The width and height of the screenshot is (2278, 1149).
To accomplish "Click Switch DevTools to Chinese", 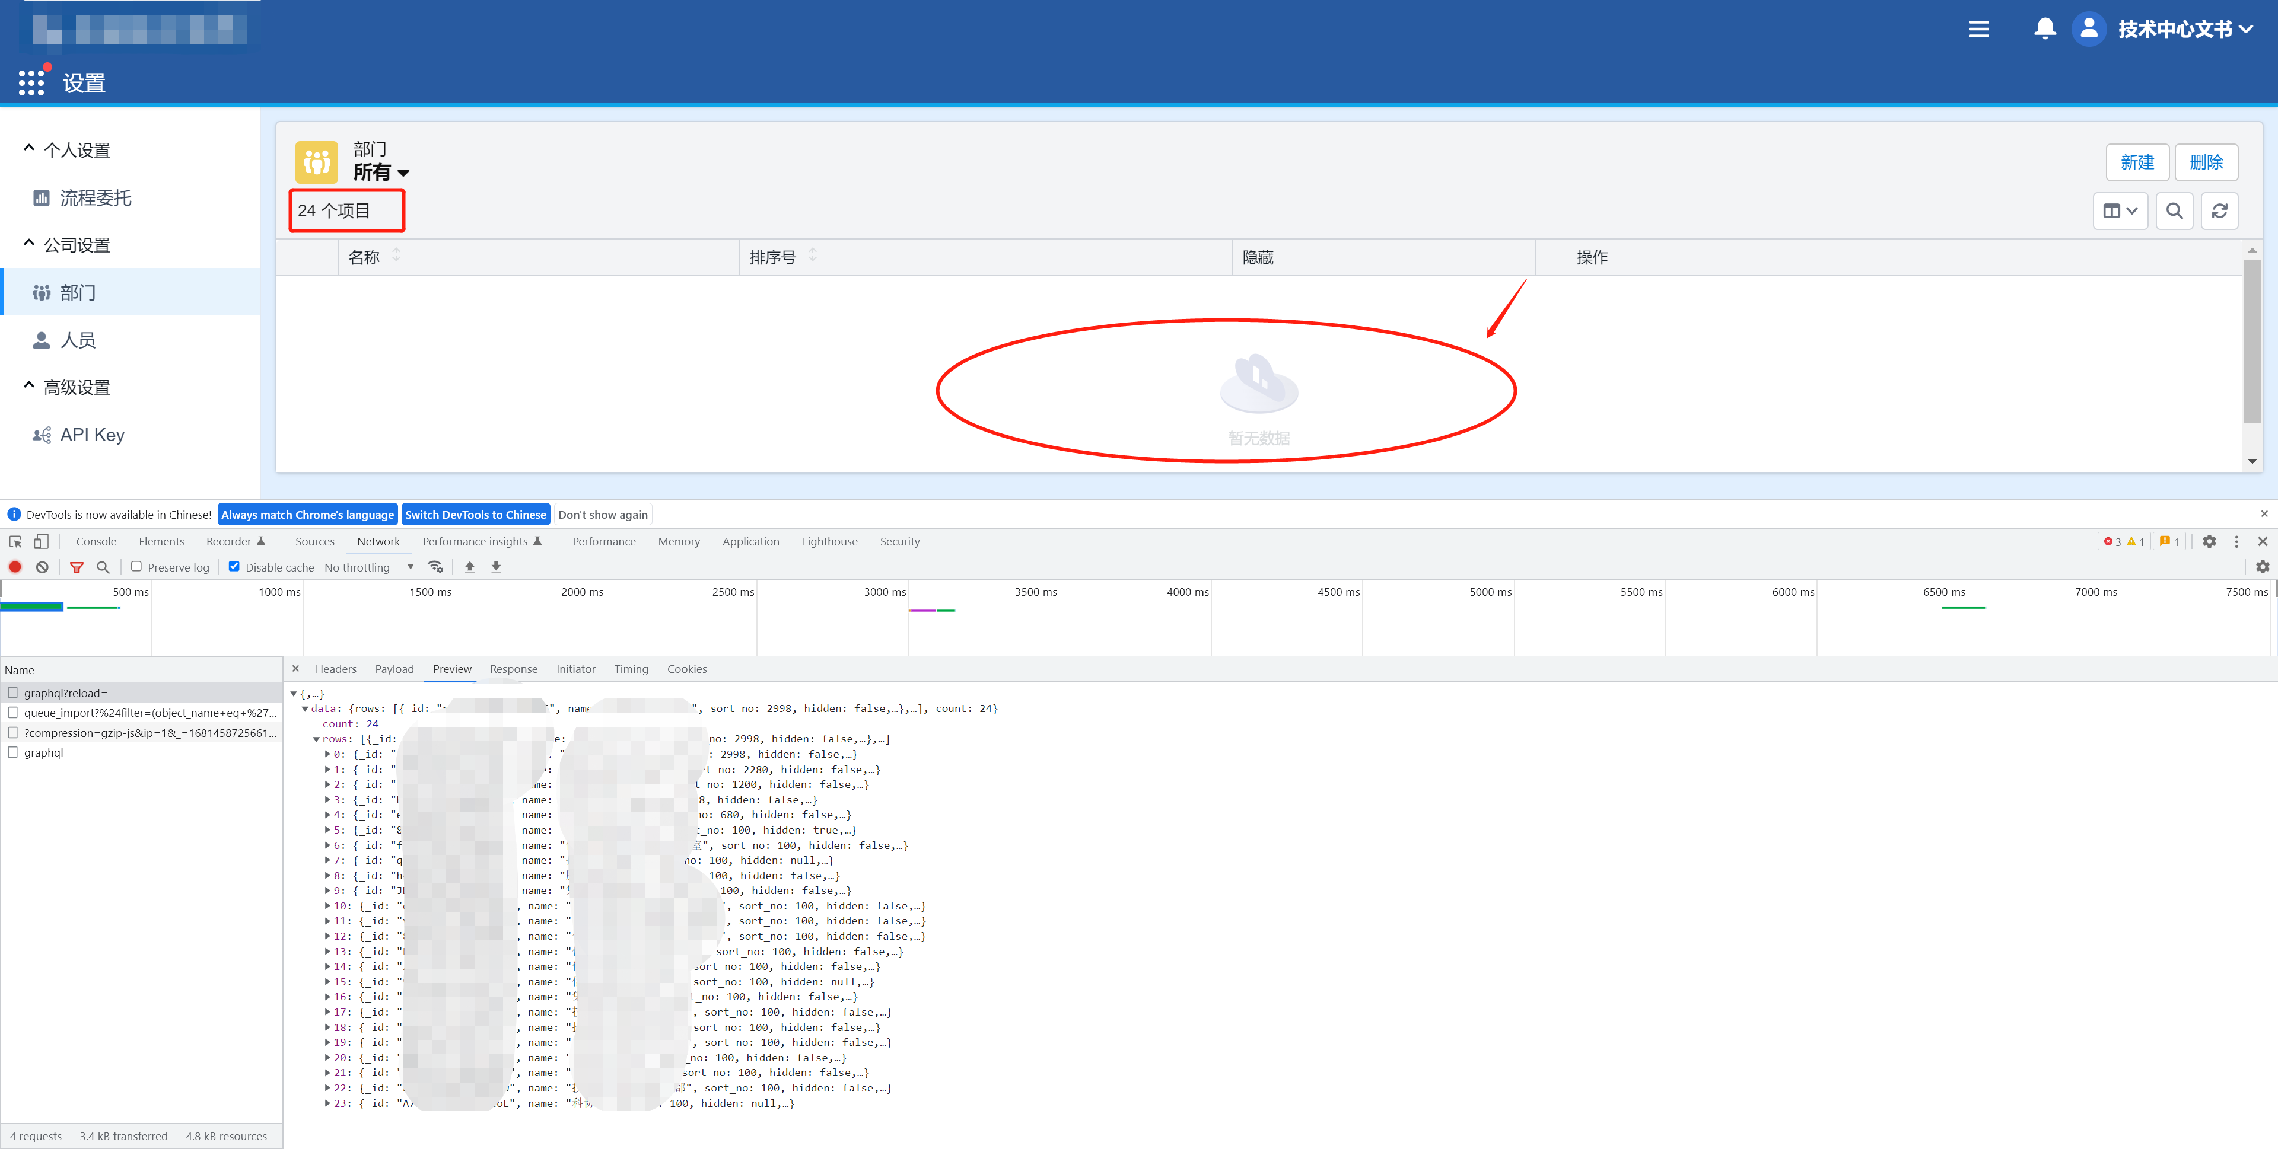I will [x=476, y=513].
